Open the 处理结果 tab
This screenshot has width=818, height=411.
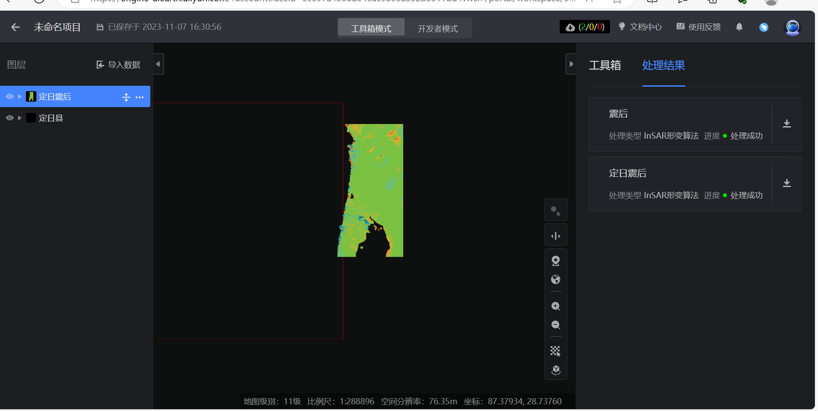(x=663, y=65)
